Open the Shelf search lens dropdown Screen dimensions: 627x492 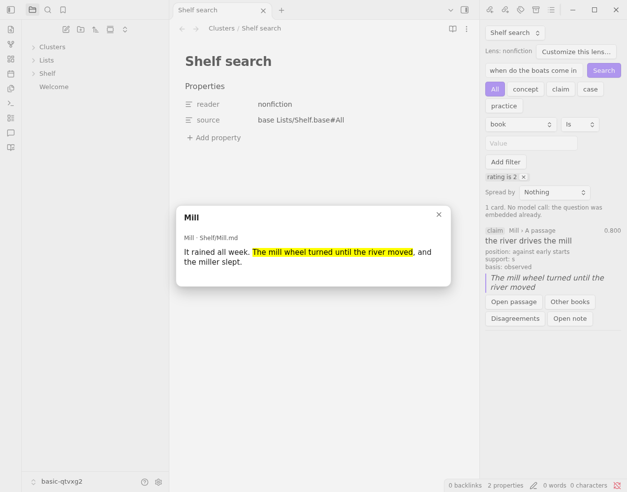515,33
